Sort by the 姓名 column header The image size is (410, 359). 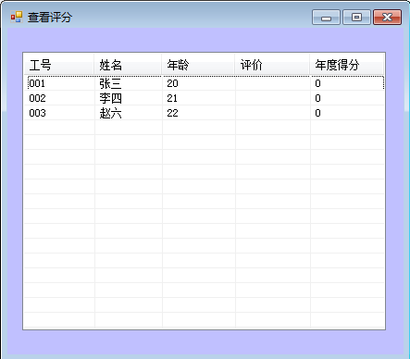pyautogui.click(x=128, y=65)
